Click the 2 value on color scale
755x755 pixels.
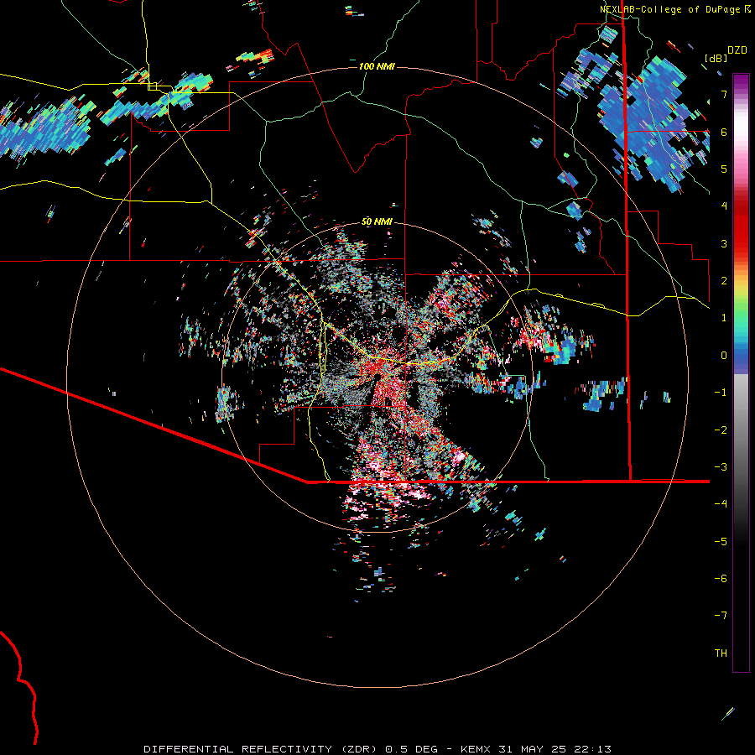pos(724,281)
